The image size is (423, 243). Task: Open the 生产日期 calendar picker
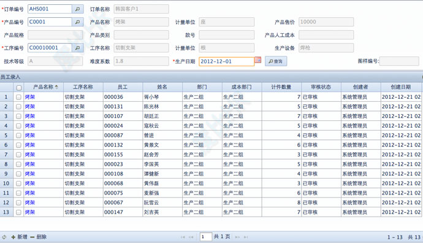[258, 60]
